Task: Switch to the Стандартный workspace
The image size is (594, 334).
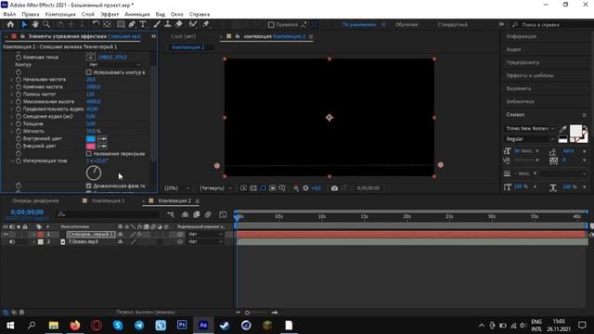Action: pyautogui.click(x=453, y=25)
